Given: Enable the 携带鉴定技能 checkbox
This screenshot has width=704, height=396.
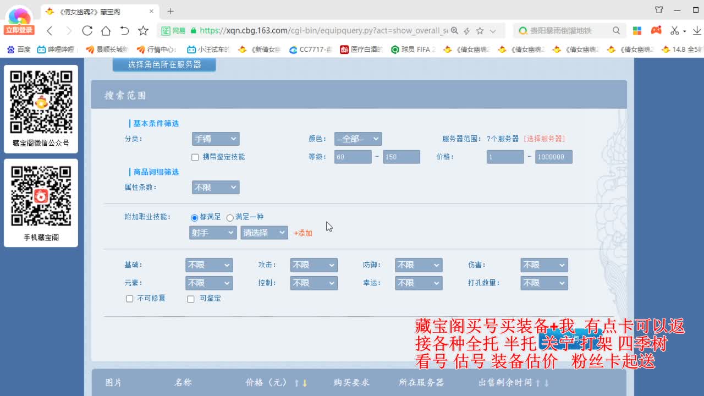Looking at the screenshot, I should (195, 157).
